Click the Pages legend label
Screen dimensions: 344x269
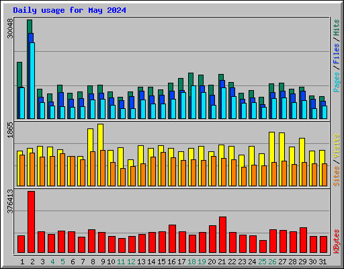(x=336, y=82)
